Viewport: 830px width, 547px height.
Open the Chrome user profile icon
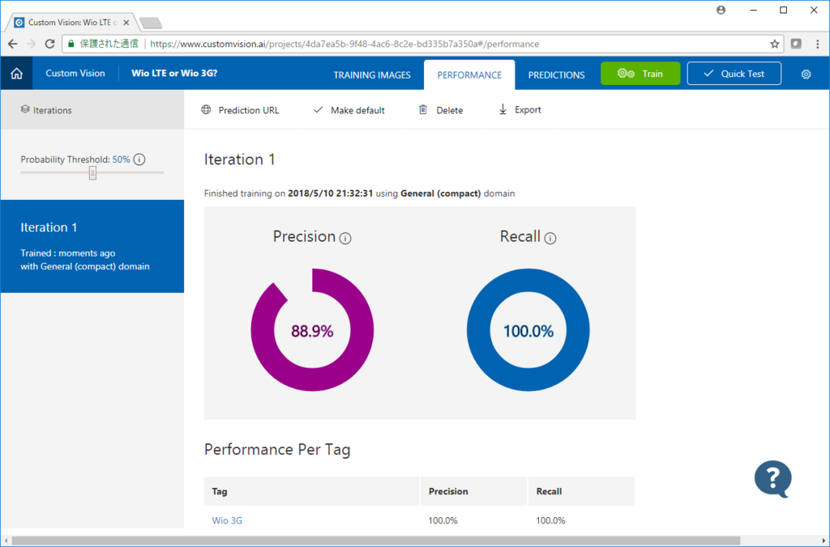tap(721, 10)
